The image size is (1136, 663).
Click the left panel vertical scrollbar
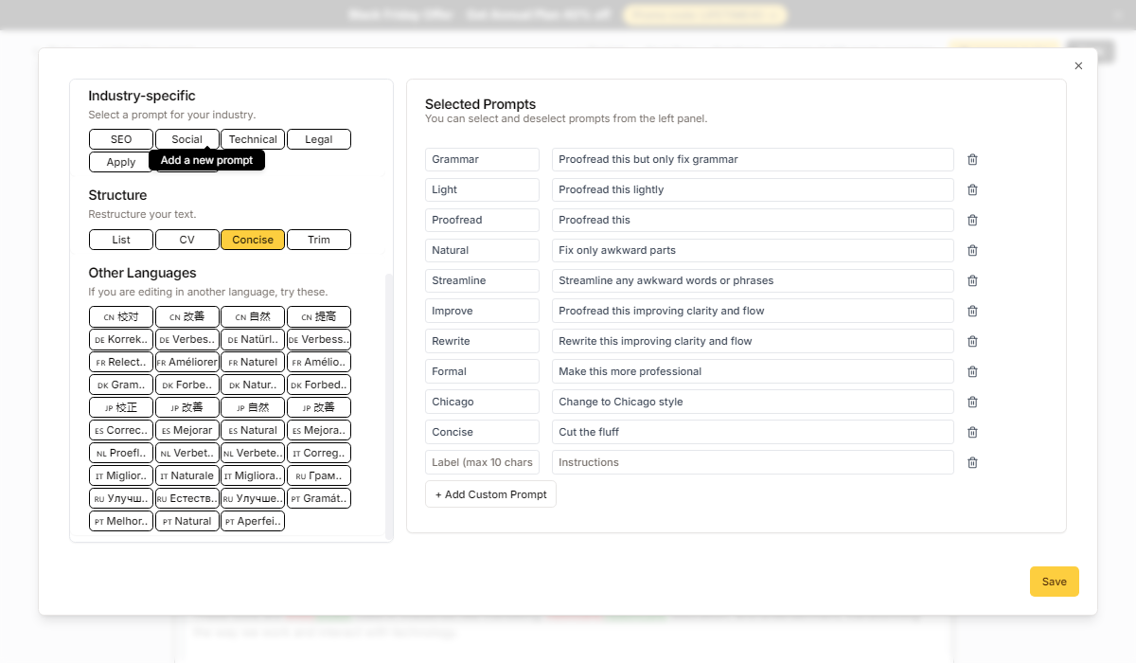pos(388,407)
